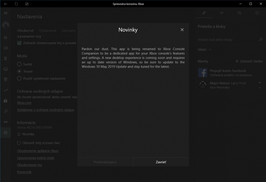Image resolution: width=266 pixels, height=182 pixels.
Task: Click the Predchádzajúce button
Action: click(x=105, y=162)
